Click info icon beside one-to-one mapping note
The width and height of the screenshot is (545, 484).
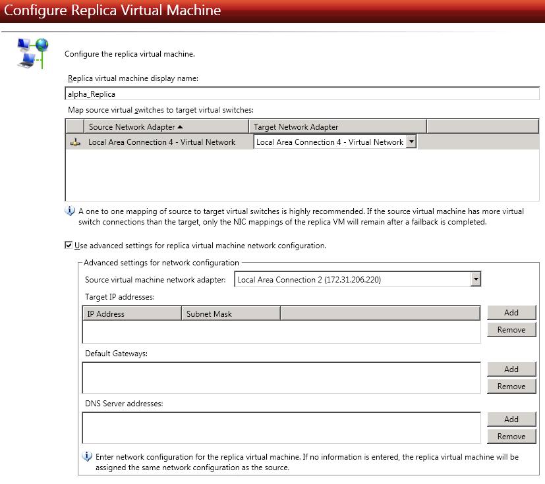[x=71, y=211]
